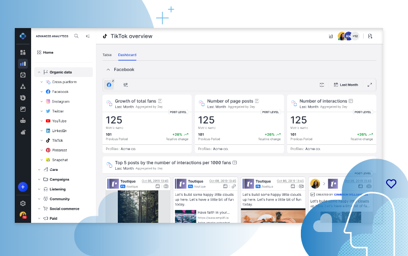
Task: Collapse the Facebook section chevron
Action: 108,69
